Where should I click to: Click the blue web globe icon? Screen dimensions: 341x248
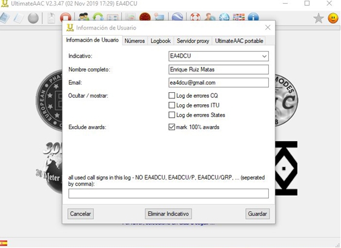point(224,17)
